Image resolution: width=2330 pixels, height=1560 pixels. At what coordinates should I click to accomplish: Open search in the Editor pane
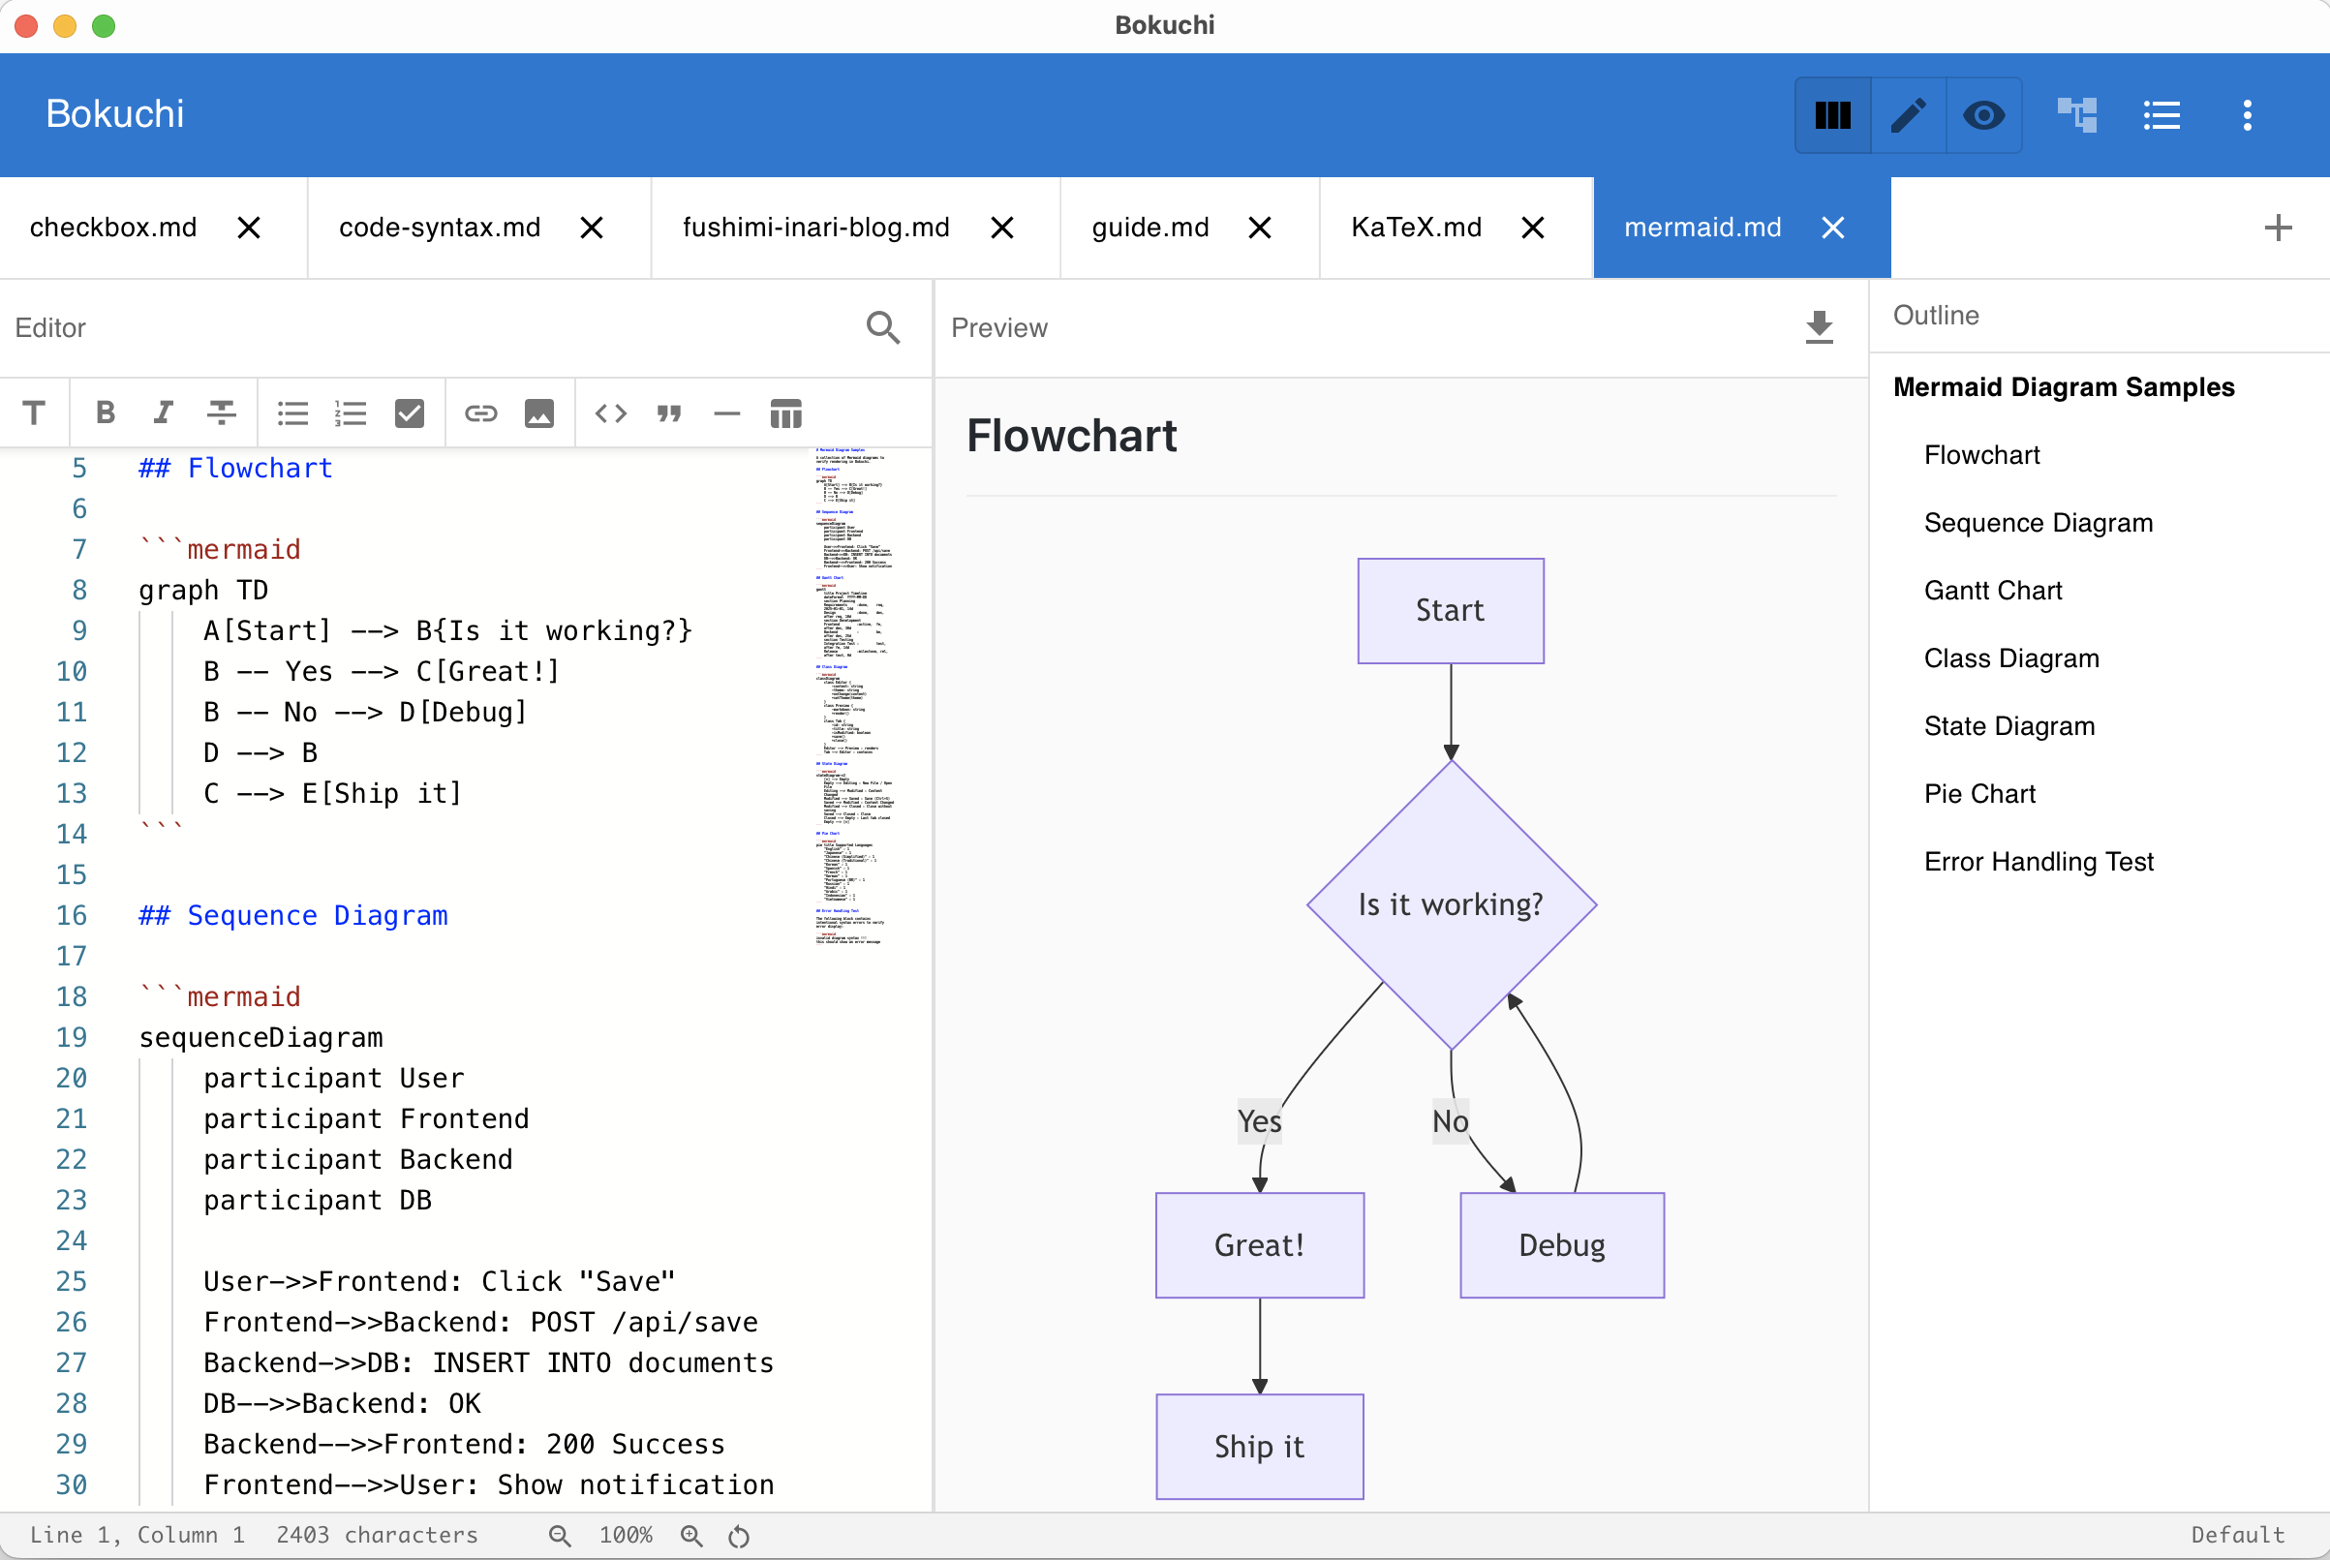[882, 327]
